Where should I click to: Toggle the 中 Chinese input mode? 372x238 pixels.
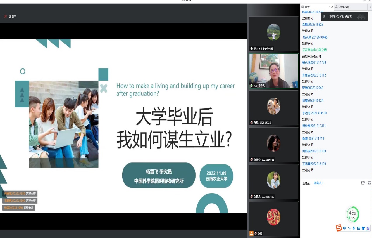[345, 228]
